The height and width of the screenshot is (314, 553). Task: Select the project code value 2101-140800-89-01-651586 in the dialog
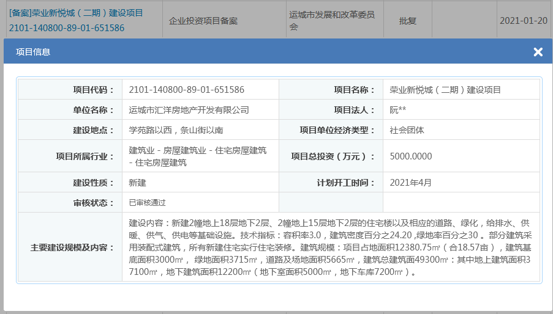pyautogui.click(x=186, y=90)
